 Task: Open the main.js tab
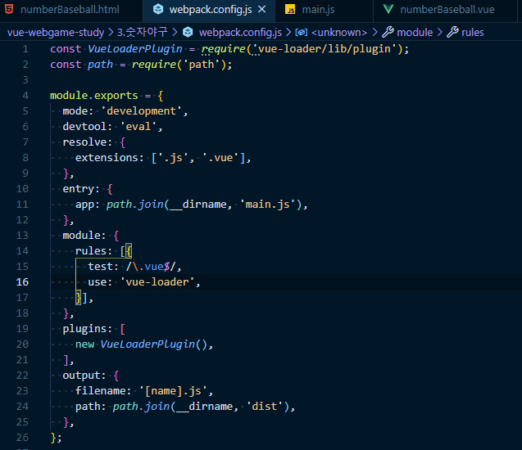[318, 10]
